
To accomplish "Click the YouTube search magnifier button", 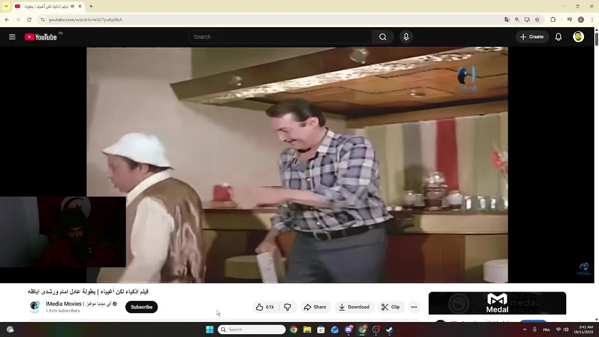I will point(383,37).
